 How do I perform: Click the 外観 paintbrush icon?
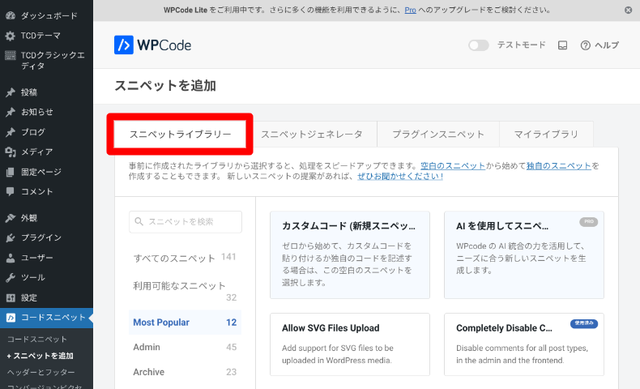pyautogui.click(x=11, y=218)
